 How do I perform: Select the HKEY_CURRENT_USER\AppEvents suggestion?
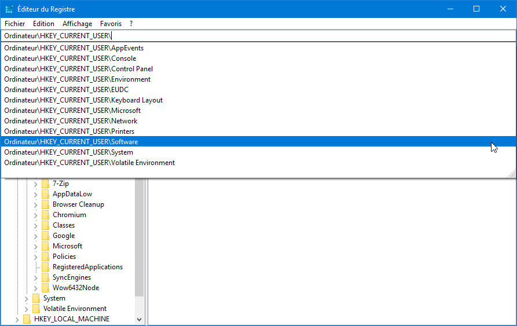click(258, 48)
